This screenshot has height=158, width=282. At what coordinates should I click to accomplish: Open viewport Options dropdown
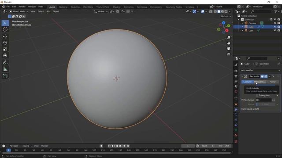226,16
